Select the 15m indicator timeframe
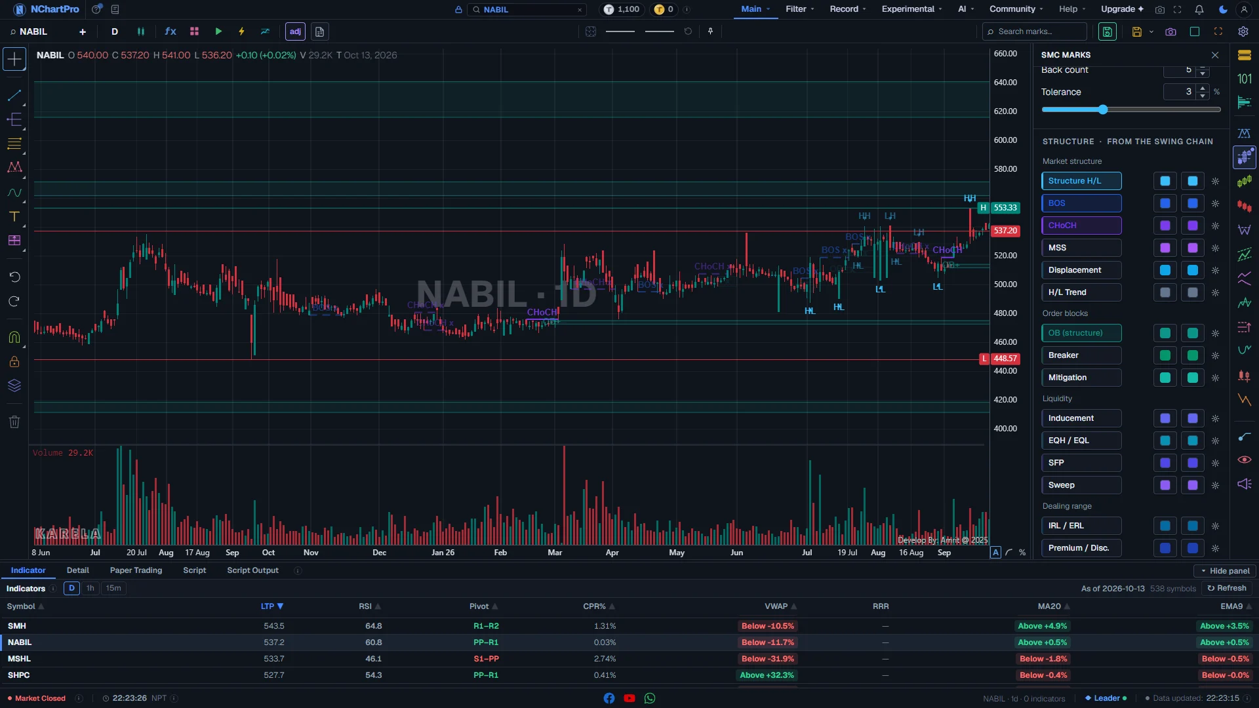Screen dimensions: 1259x708 coord(113,588)
